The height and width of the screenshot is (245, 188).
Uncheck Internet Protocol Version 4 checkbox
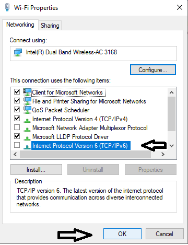pos(17,119)
